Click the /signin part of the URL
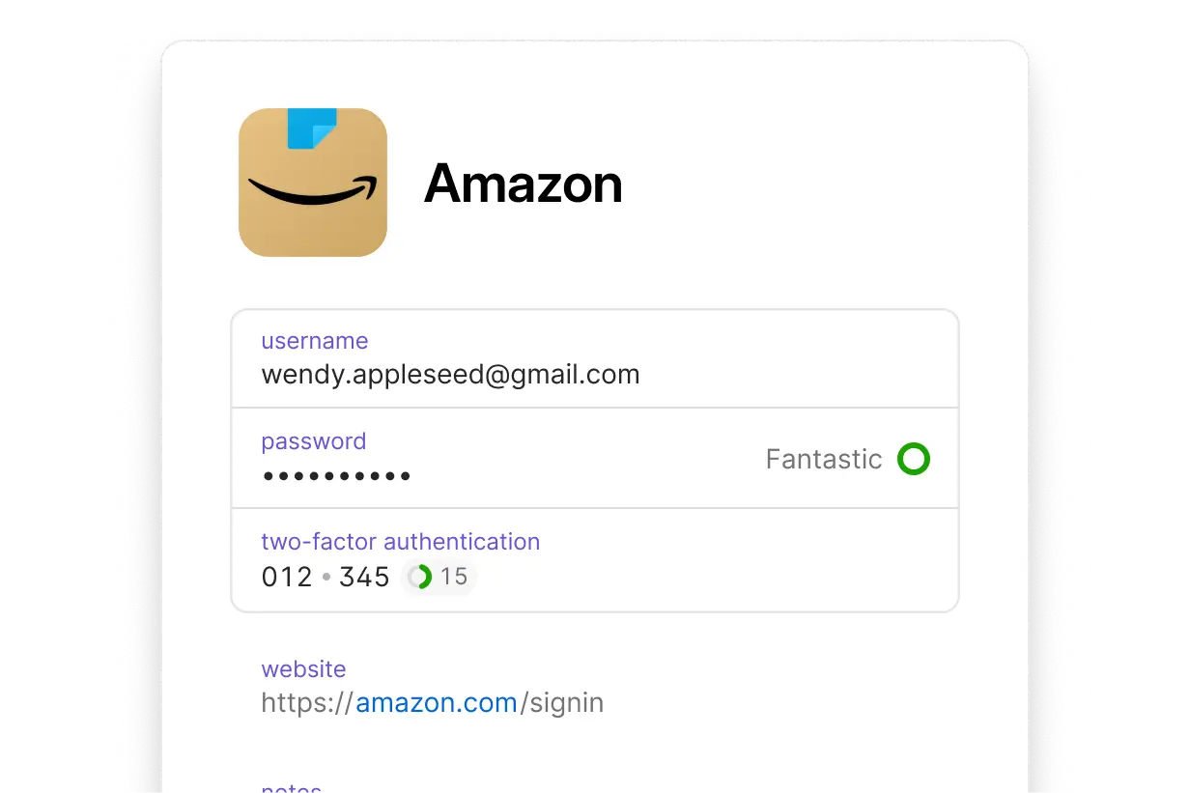This screenshot has width=1190, height=793. point(561,703)
